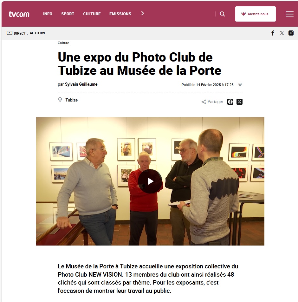Viewport: 298px width, 302px height.
Task: Share article via X icon
Action: tap(239, 102)
